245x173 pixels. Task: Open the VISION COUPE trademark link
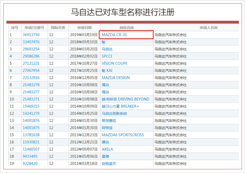pyautogui.click(x=115, y=63)
